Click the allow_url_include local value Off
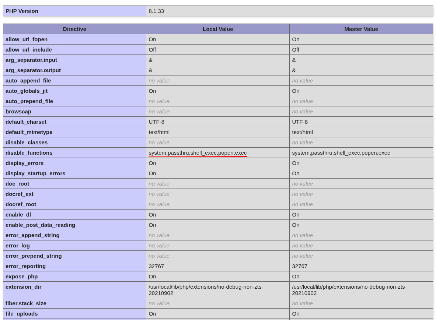Image resolution: width=436 pixels, height=320 pixels. pyautogui.click(x=152, y=50)
